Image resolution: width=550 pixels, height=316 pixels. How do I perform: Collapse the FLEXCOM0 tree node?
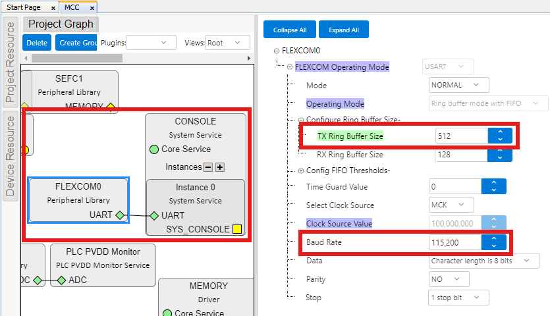[276, 51]
